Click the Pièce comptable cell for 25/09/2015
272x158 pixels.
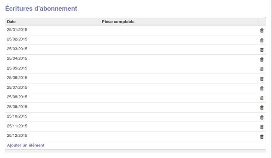coord(179,107)
